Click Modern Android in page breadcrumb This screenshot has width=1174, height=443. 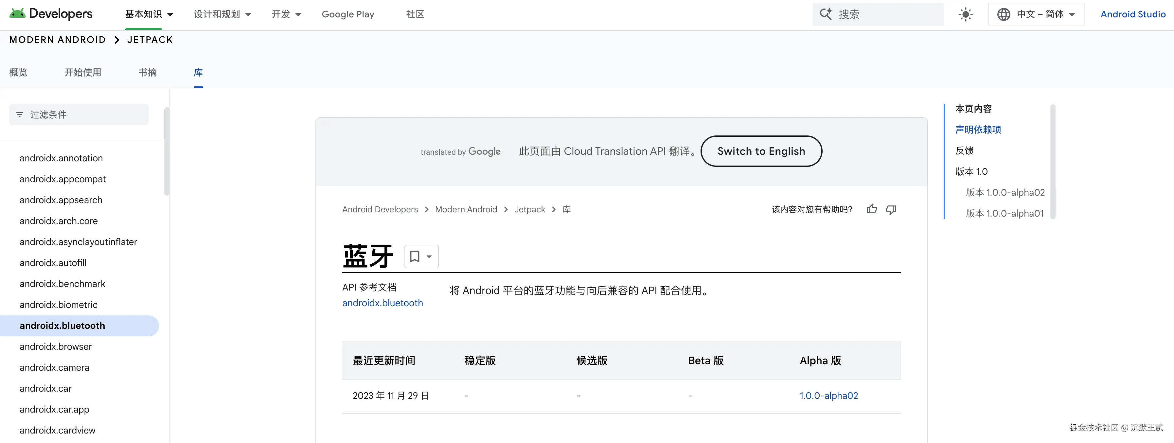point(466,209)
